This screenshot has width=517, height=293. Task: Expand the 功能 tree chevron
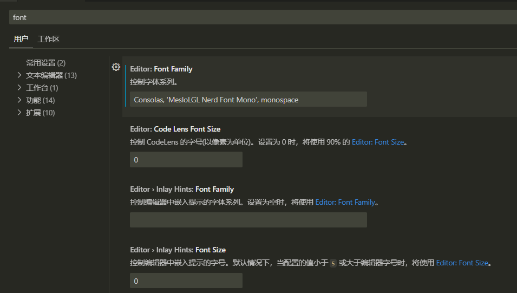click(x=19, y=100)
